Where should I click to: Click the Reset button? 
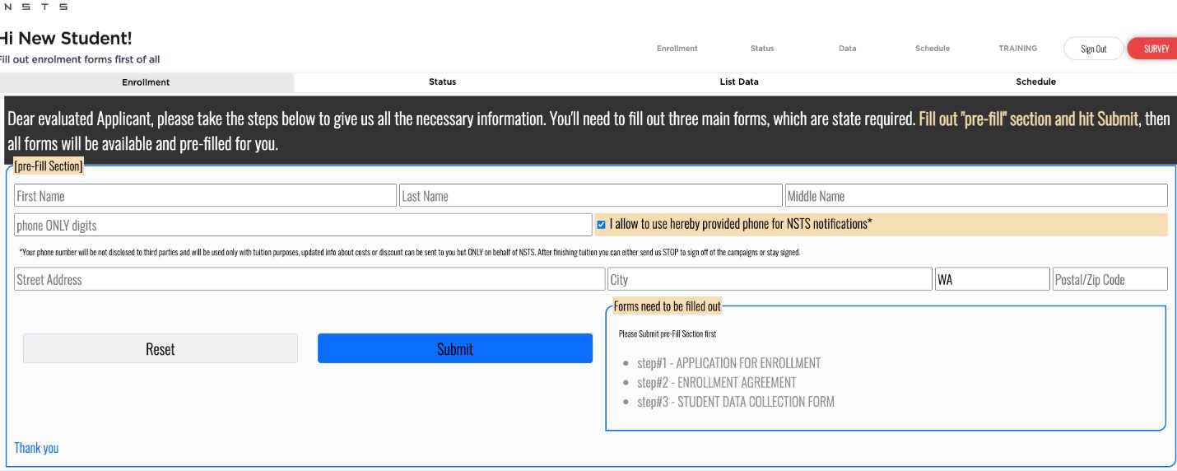pyautogui.click(x=160, y=348)
